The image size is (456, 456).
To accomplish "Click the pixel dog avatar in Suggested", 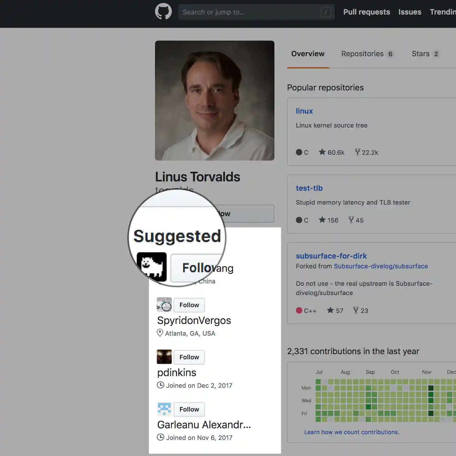I will 152,267.
